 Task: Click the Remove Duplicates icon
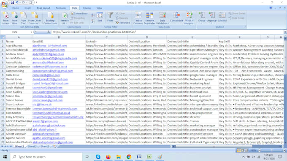(149, 18)
